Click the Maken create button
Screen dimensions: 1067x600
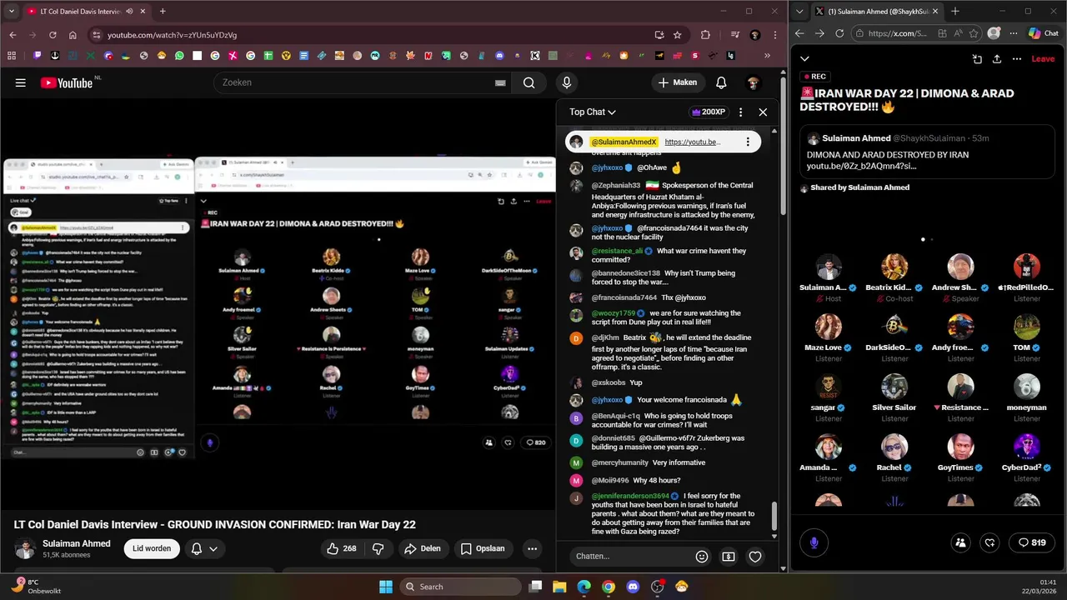678,82
